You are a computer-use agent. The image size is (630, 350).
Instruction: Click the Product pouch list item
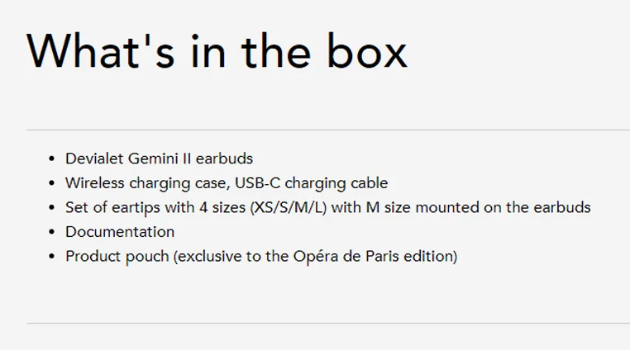pyautogui.click(x=261, y=257)
